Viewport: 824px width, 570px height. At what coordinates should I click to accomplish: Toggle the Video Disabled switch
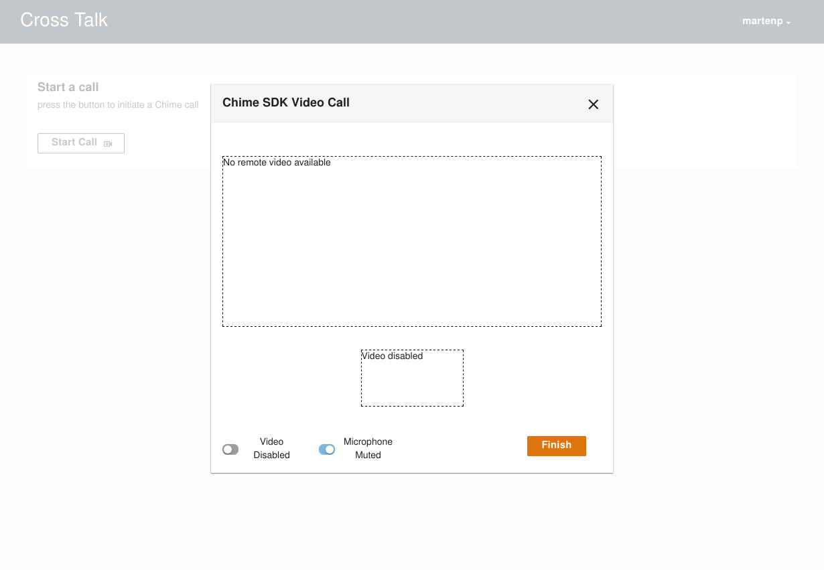click(x=230, y=449)
